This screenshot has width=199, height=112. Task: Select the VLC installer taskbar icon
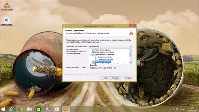[66, 109]
